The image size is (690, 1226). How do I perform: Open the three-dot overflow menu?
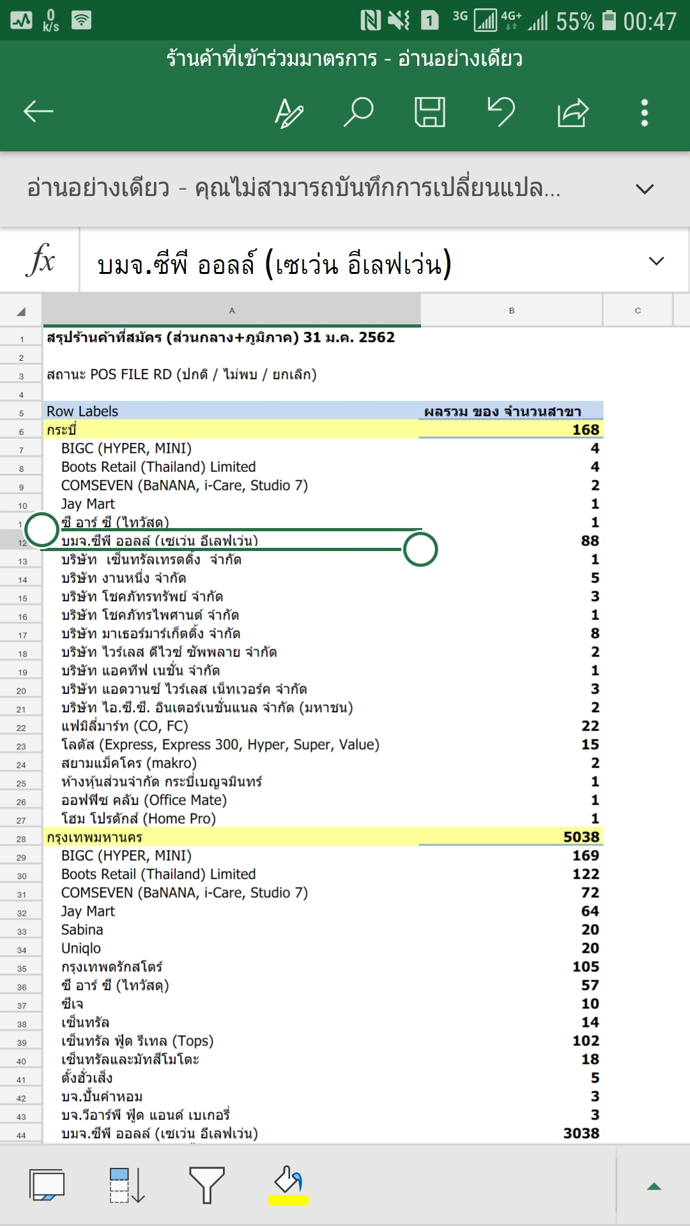[645, 112]
